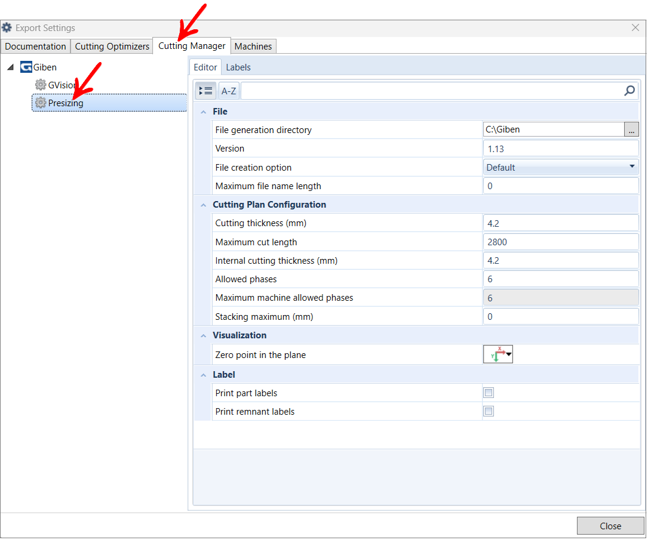The width and height of the screenshot is (648, 540).
Task: Browse for file generation directory
Action: coord(631,129)
